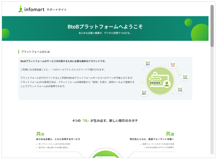This screenshot has height=160, width=217.
Task: Click the infomart logo in the header
Action: pos(31,9)
